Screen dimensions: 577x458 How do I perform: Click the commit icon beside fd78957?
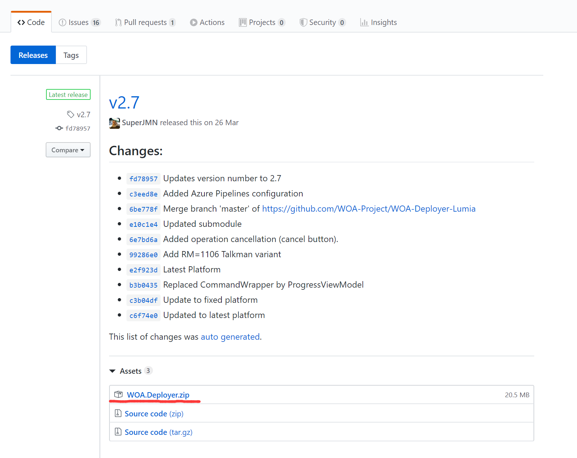click(59, 128)
